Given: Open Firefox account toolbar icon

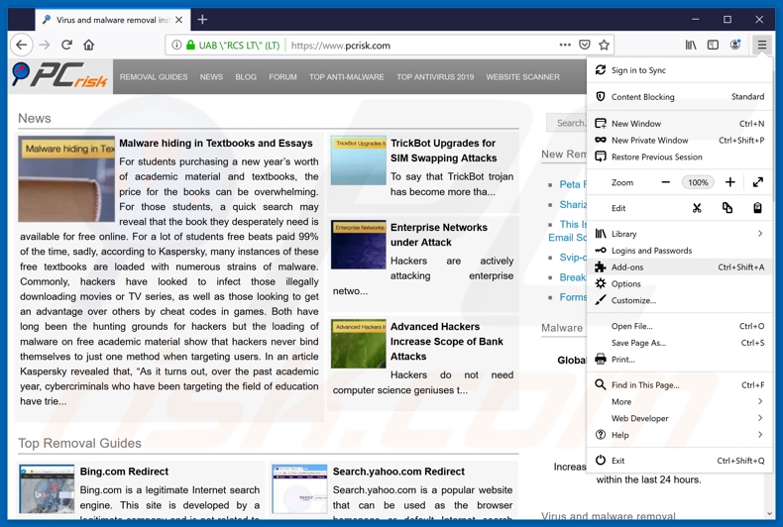Looking at the screenshot, I should [735, 45].
